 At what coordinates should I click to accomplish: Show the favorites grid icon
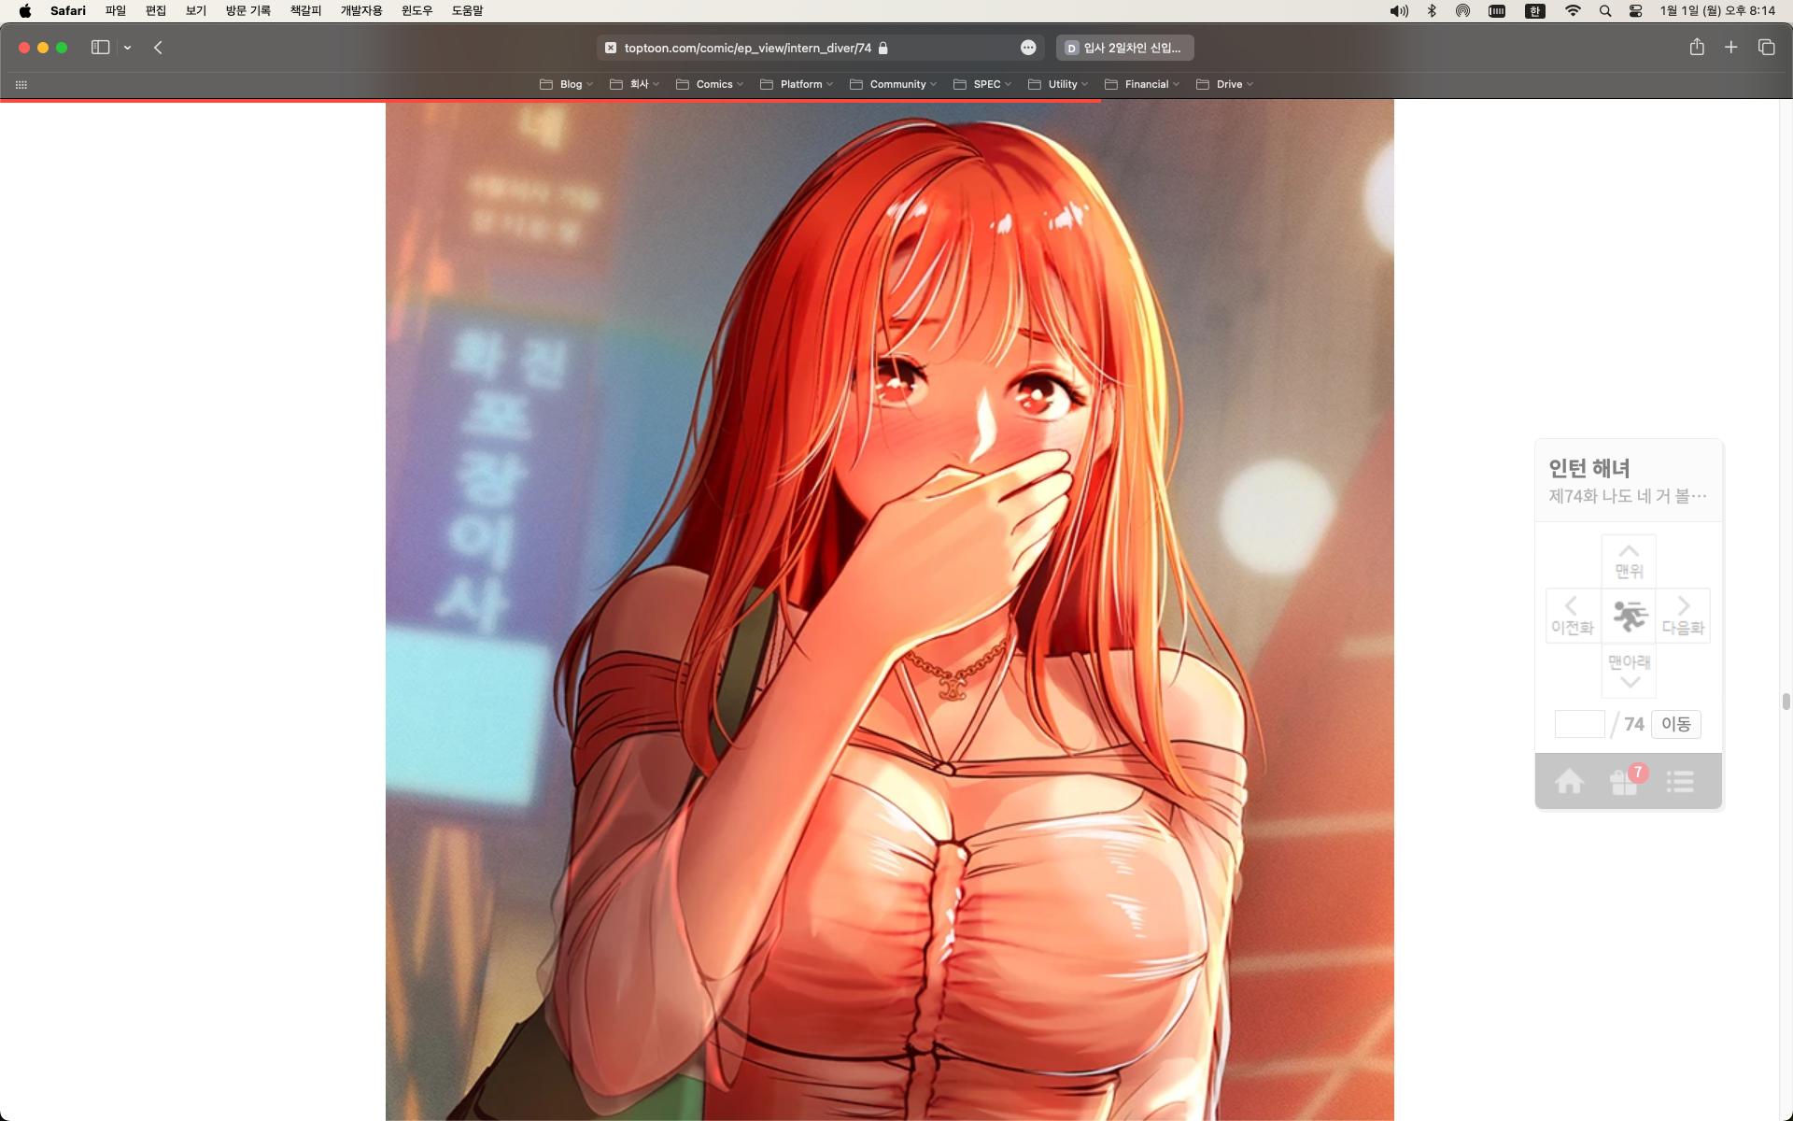pos(21,84)
